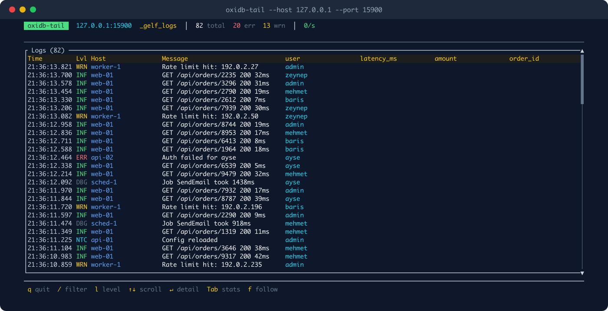Select log row GET /api/orders/8953
The width and height of the screenshot is (608, 311).
coord(303,133)
